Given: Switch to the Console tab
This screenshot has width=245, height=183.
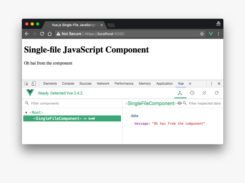Looking at the screenshot, I should pos(68,84).
